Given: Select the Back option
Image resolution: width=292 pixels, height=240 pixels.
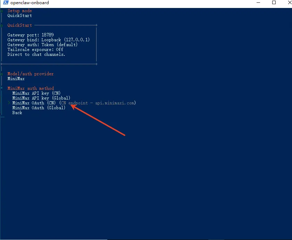Looking at the screenshot, I should (17, 113).
